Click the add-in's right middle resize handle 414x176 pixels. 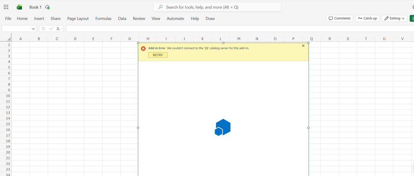click(x=308, y=128)
